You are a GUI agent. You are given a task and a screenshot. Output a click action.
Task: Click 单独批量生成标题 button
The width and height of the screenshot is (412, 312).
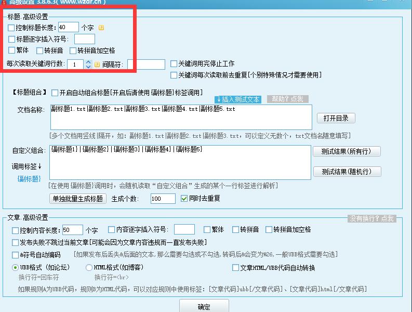(78, 199)
